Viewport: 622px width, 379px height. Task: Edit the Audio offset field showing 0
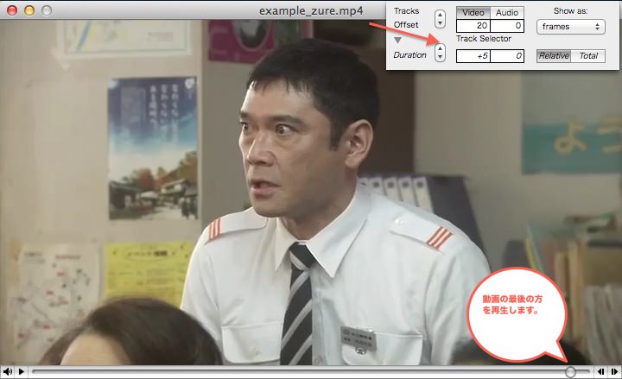507,26
